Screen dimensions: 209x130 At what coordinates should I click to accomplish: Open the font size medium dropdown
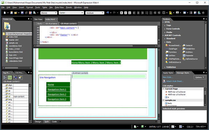95,13
